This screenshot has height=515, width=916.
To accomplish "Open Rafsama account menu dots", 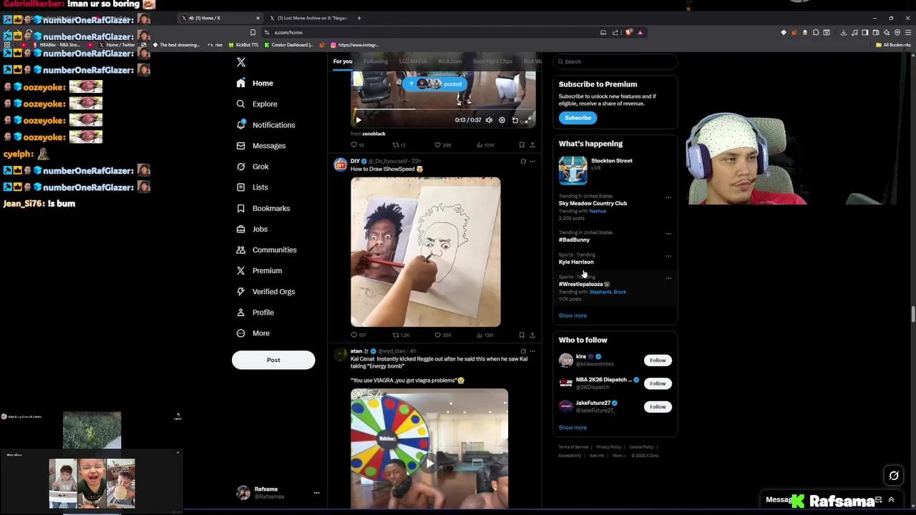I will click(316, 493).
